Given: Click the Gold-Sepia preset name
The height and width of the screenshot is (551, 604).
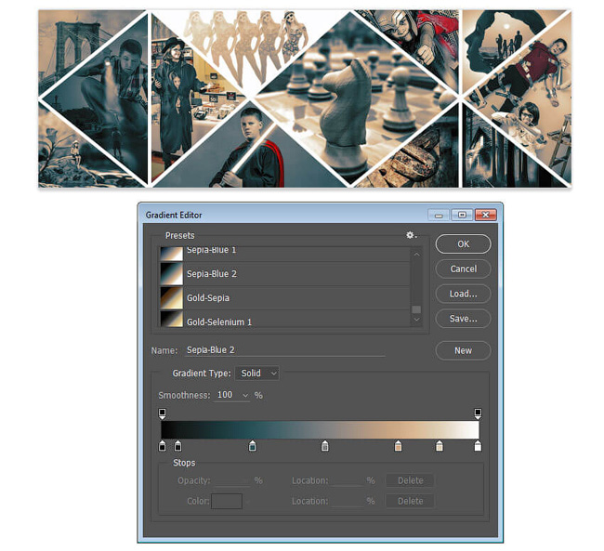Looking at the screenshot, I should tap(208, 298).
